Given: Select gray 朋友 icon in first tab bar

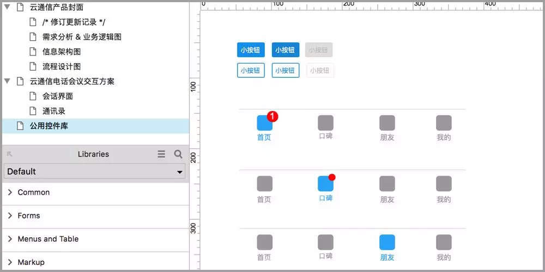Looking at the screenshot, I should point(387,123).
